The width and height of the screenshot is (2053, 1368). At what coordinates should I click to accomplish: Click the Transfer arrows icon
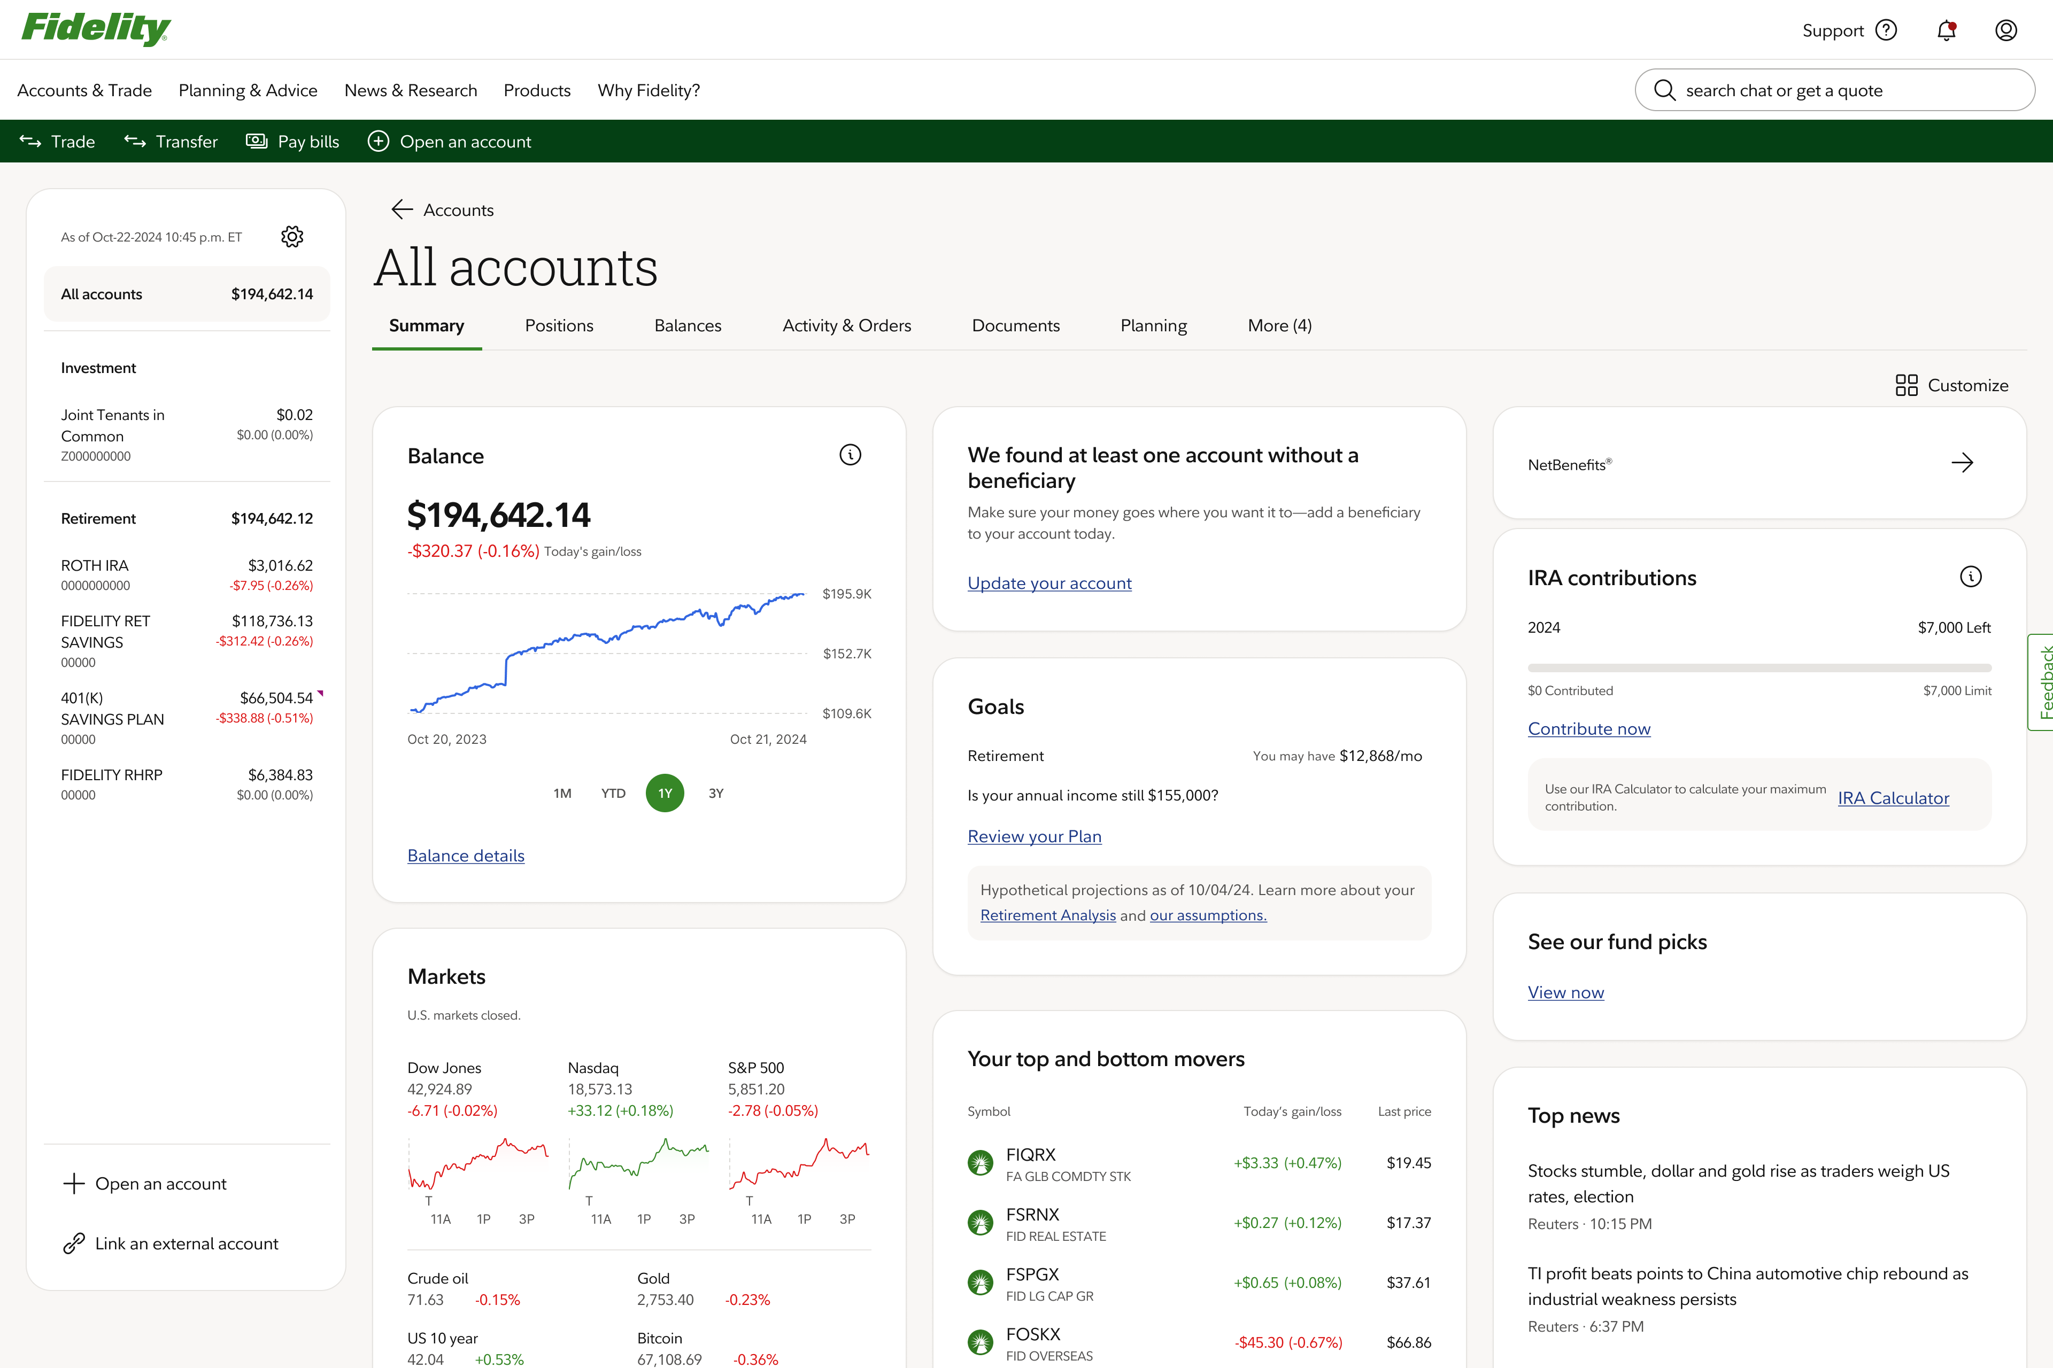pyautogui.click(x=135, y=141)
